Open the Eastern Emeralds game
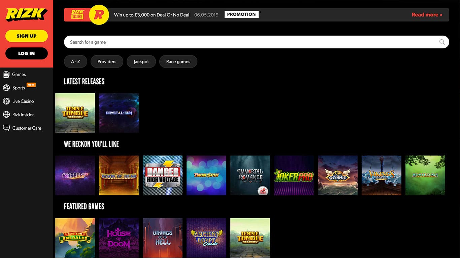 point(75,238)
